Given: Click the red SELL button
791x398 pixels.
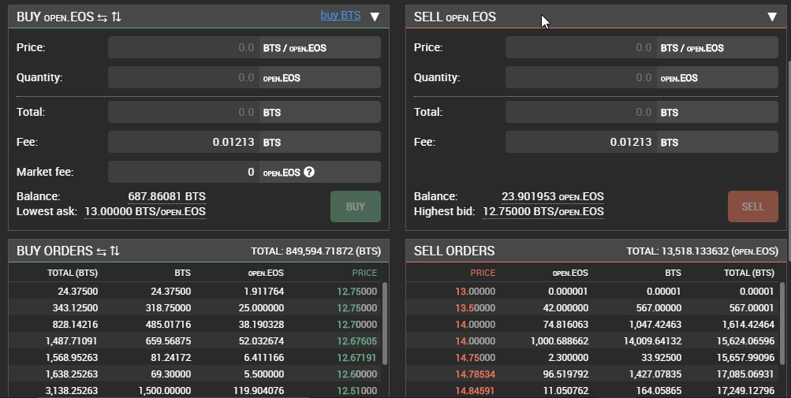Looking at the screenshot, I should (x=752, y=206).
